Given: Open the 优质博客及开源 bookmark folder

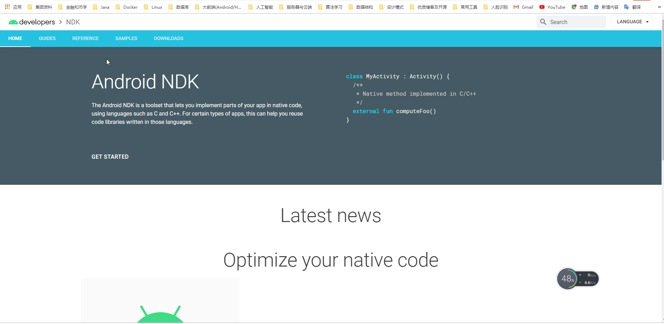Looking at the screenshot, I should tap(428, 7).
